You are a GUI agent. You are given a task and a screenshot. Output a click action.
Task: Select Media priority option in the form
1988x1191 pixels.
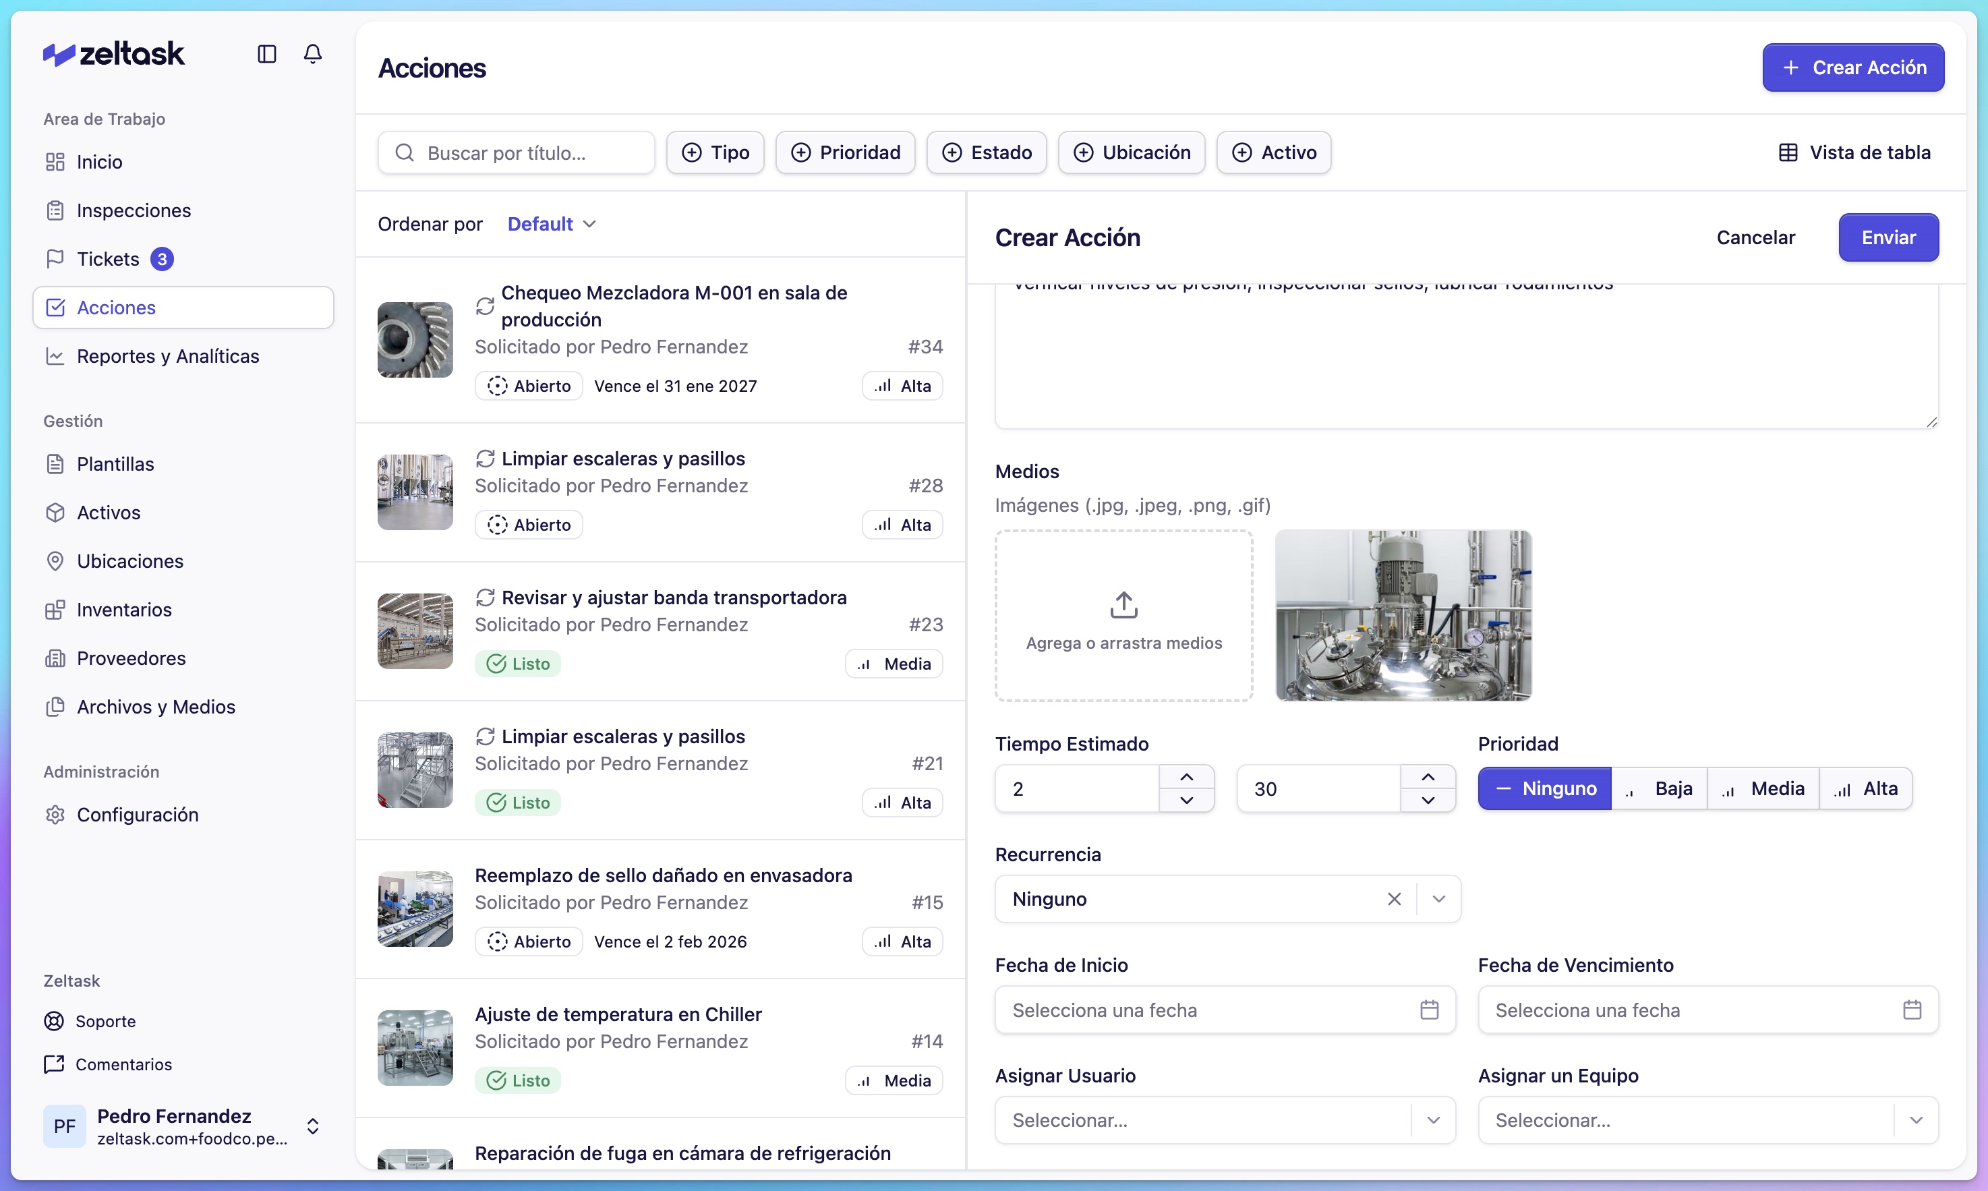pyautogui.click(x=1763, y=789)
